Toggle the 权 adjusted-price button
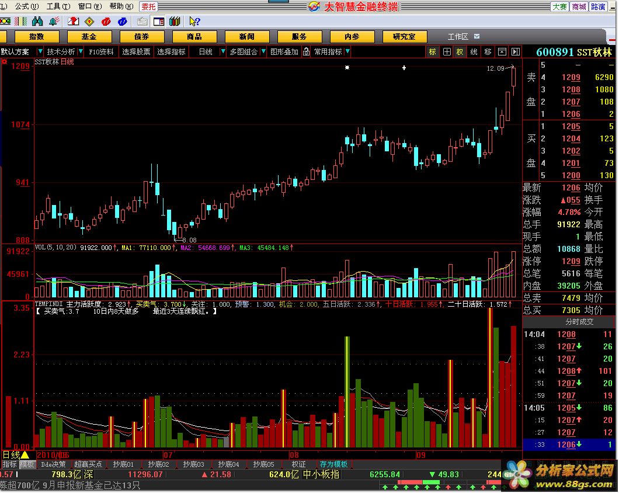The height and width of the screenshot is (493, 619). pyautogui.click(x=460, y=52)
